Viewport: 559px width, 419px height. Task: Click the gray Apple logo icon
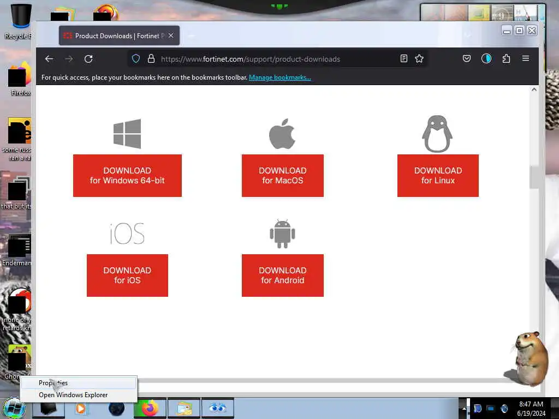point(282,134)
